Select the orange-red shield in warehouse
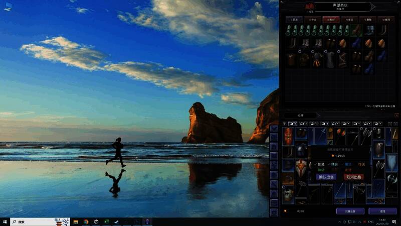401x226 pixels. point(288,135)
